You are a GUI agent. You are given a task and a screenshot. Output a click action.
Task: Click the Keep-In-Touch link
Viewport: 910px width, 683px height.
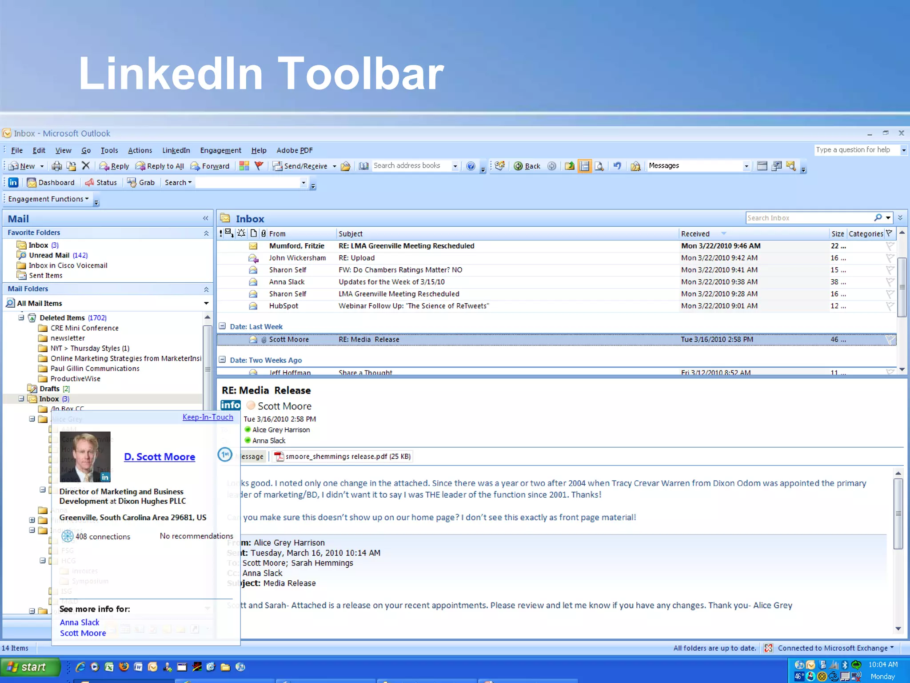(208, 417)
